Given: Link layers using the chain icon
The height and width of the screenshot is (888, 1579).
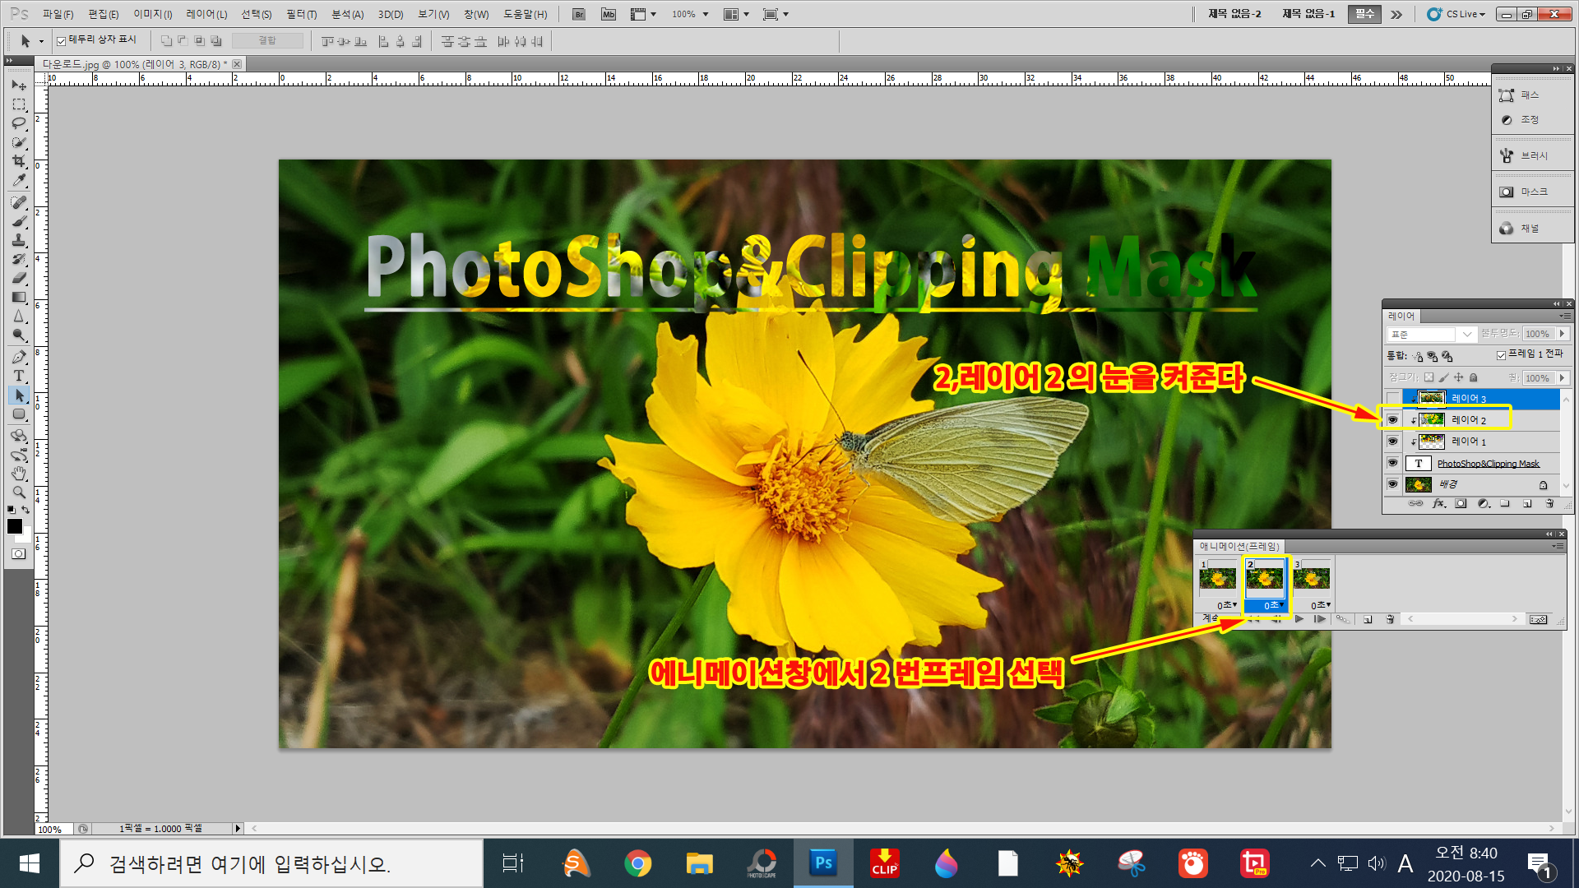Looking at the screenshot, I should point(1415,504).
